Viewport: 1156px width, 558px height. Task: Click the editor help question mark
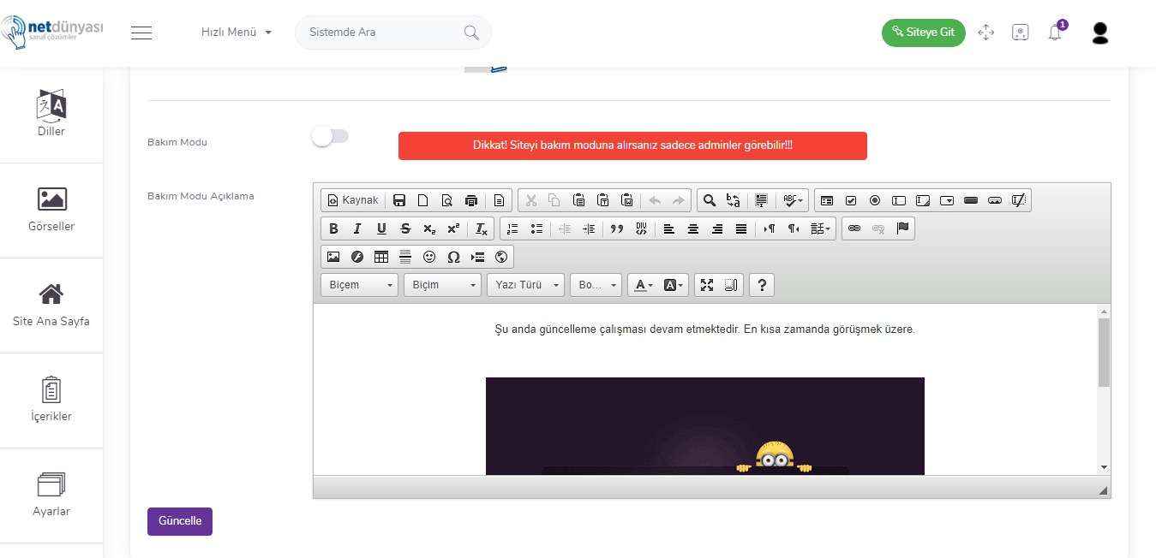point(762,285)
